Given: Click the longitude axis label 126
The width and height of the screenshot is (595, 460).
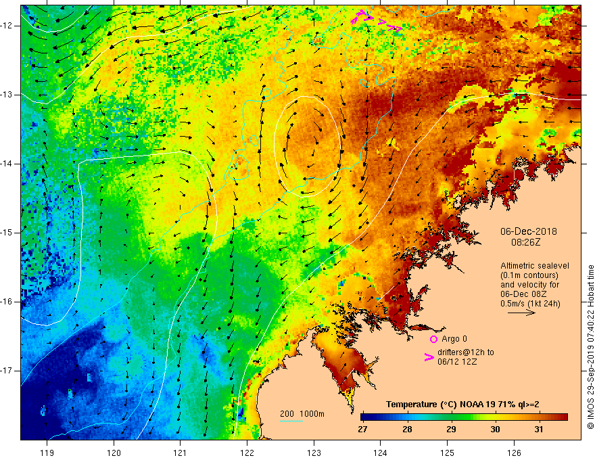Looking at the screenshot, I should 514,453.
